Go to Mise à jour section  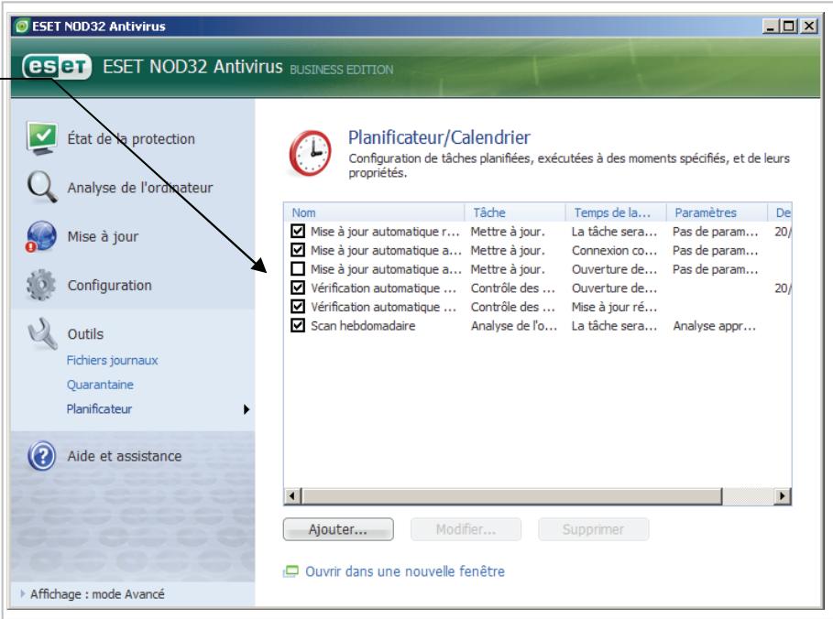[x=103, y=236]
